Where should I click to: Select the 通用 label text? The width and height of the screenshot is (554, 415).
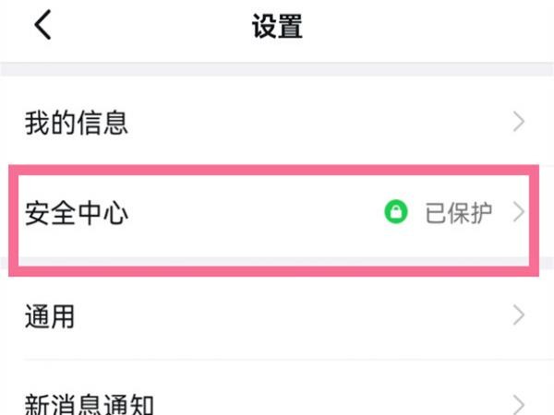click(50, 316)
